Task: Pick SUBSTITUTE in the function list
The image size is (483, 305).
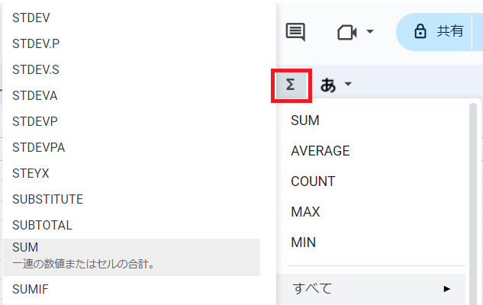Action: (x=47, y=199)
